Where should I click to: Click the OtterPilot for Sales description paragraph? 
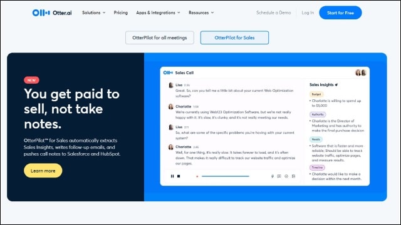click(72, 147)
